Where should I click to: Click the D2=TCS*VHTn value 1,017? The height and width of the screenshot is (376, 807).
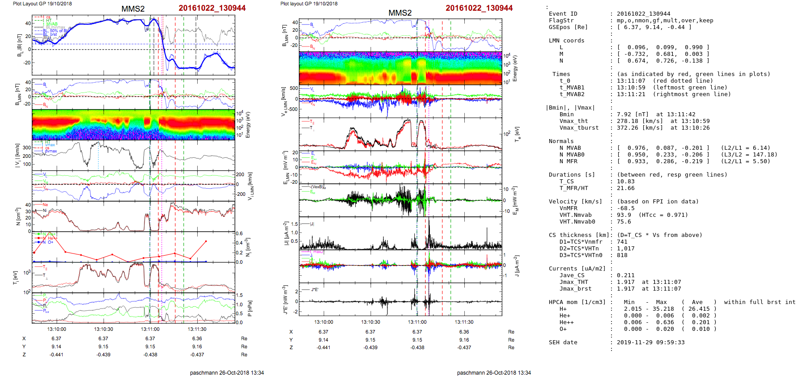(x=626, y=249)
